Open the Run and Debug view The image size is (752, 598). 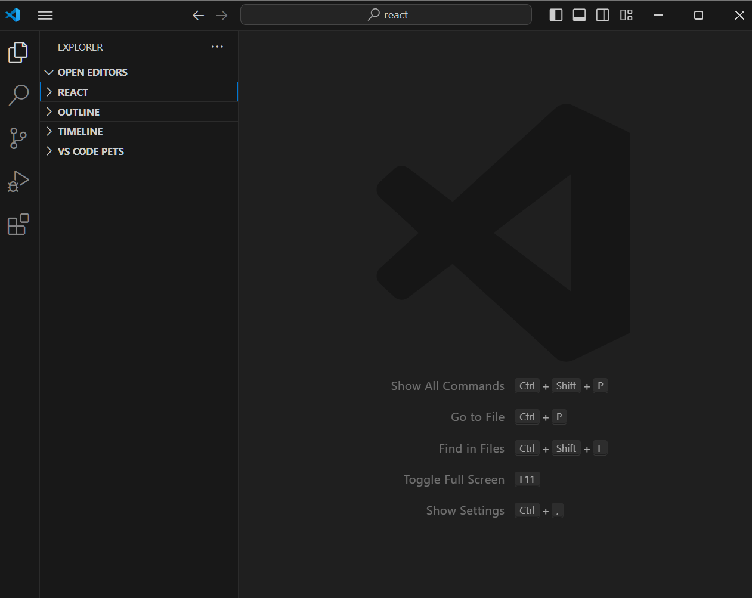18,181
